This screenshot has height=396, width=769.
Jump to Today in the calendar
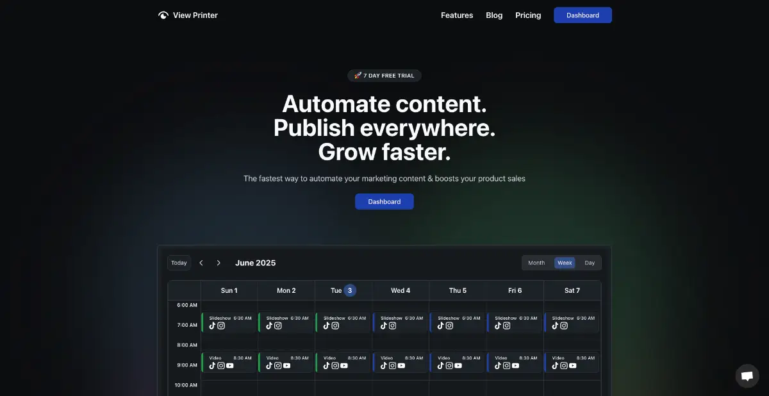click(179, 263)
